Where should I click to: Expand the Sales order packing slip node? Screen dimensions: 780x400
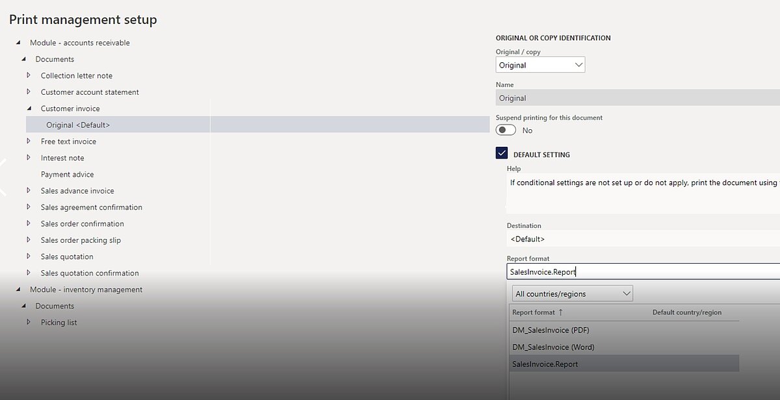pos(29,240)
